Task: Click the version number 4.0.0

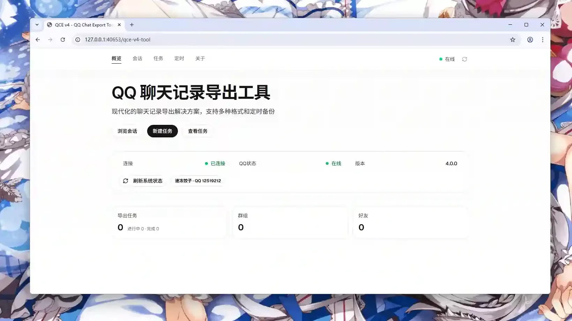Action: click(451, 163)
